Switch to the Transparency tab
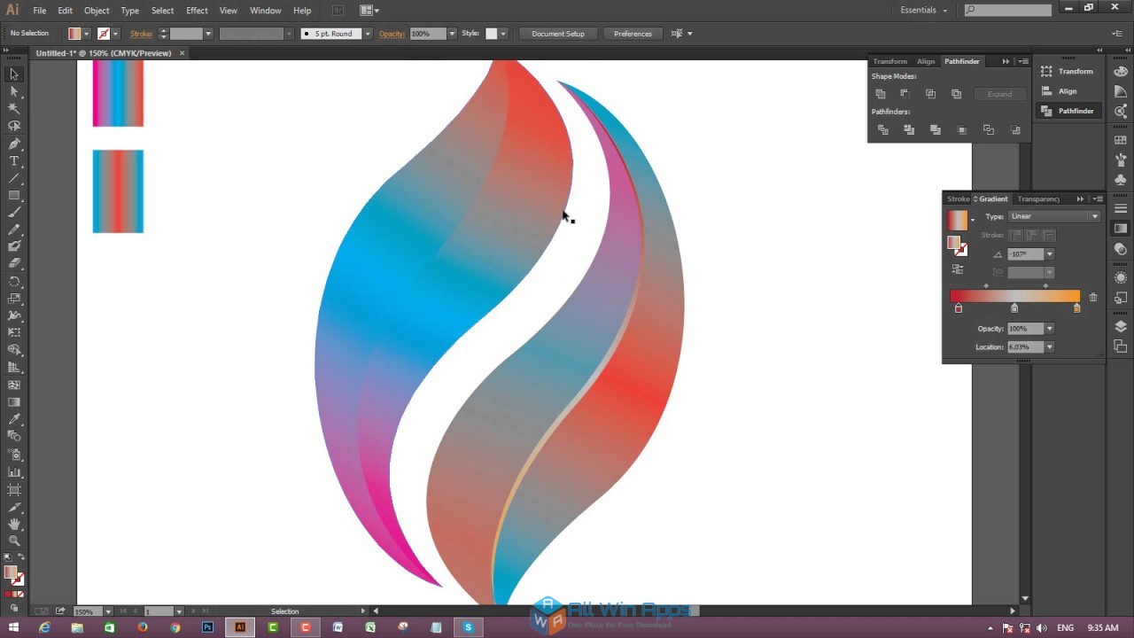 click(1038, 198)
